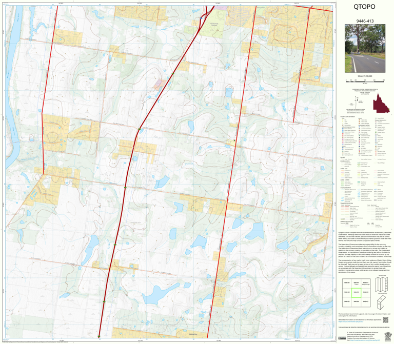The width and height of the screenshot is (394, 344).
Task: Click the POINTS OF INTEREST legend heading
Action: (x=348, y=117)
